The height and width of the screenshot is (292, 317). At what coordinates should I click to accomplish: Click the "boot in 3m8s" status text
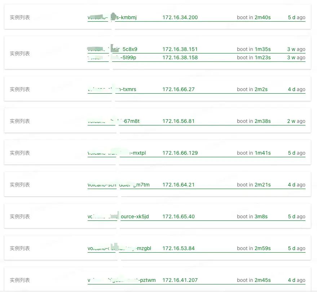click(252, 216)
